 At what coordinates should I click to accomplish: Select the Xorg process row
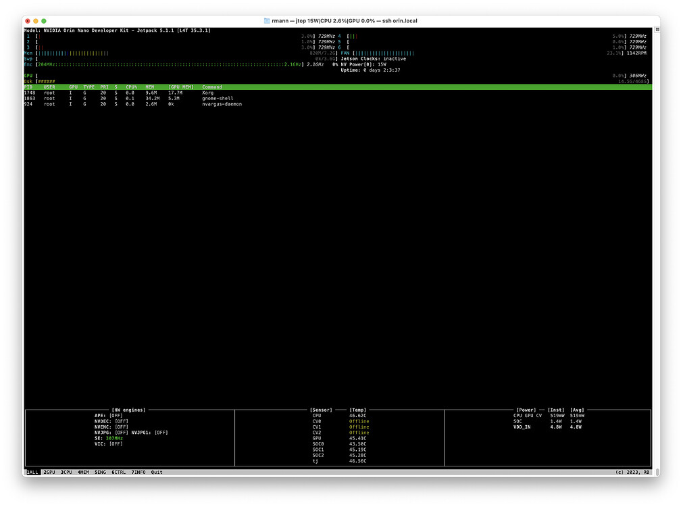point(135,93)
